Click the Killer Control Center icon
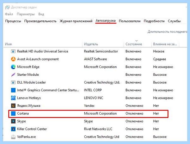The height and width of the screenshot is (144, 190). tap(13, 129)
